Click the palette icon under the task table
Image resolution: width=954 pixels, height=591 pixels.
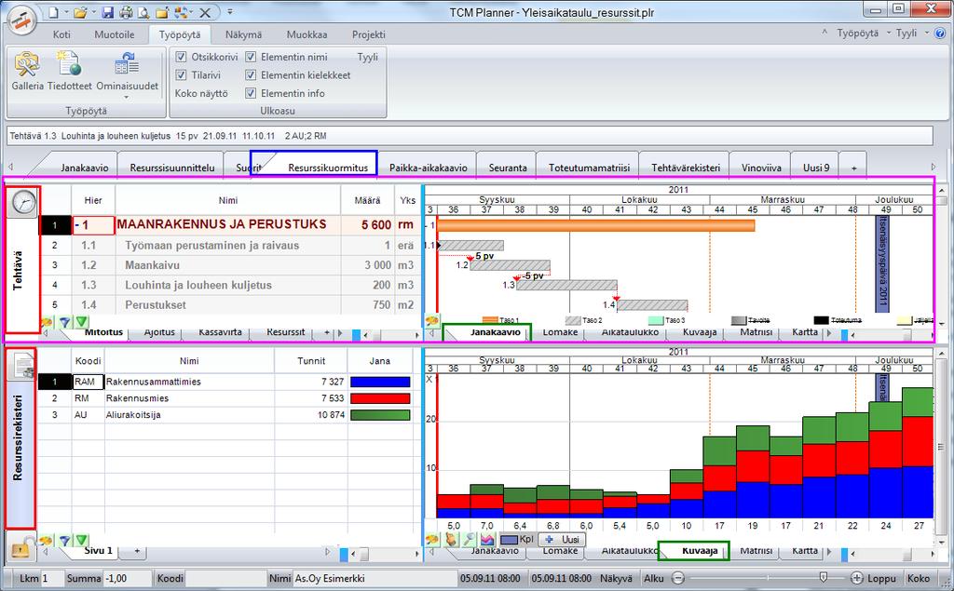coord(47,322)
